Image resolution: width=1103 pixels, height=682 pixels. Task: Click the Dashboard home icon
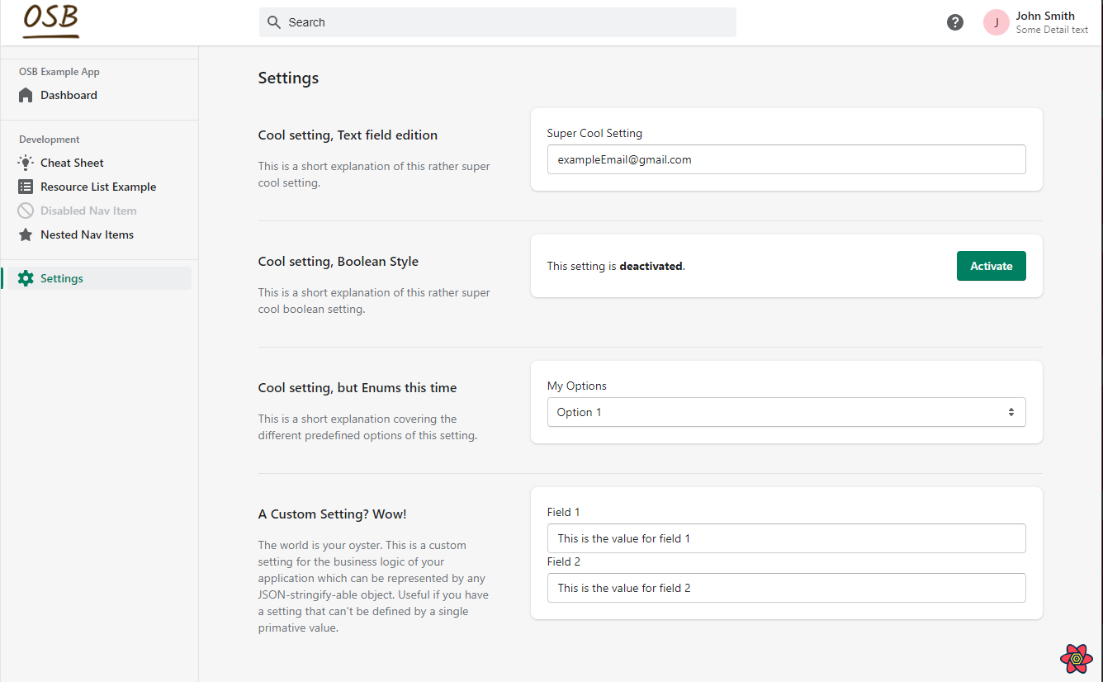[x=26, y=95]
